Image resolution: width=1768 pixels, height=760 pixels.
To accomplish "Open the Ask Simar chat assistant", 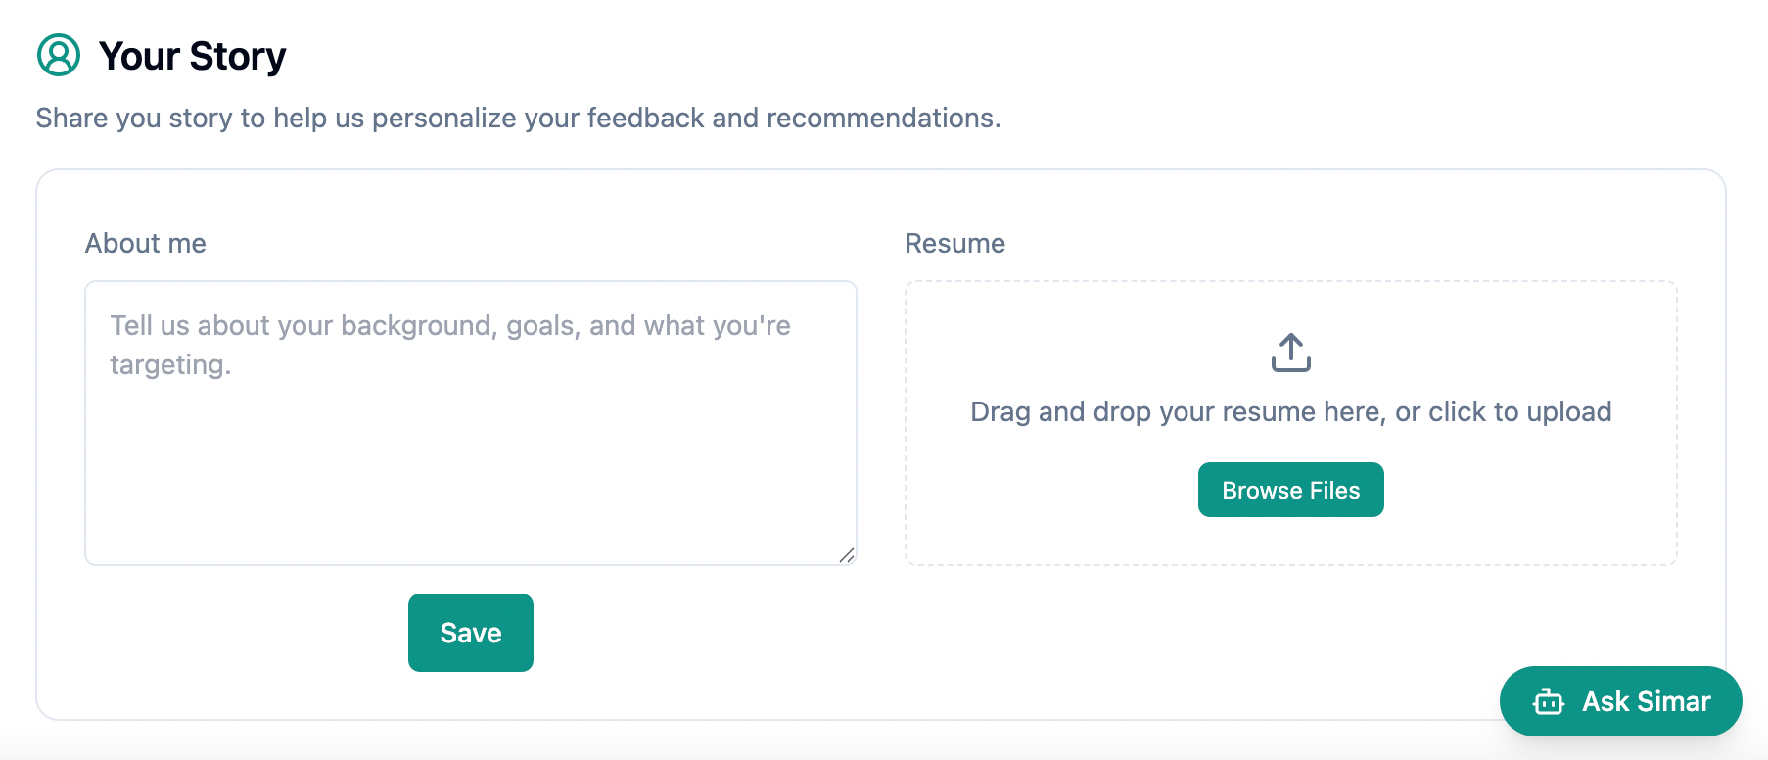I will pyautogui.click(x=1620, y=701).
